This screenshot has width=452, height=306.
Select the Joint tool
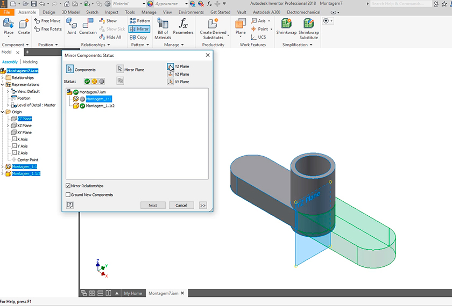coord(72,24)
